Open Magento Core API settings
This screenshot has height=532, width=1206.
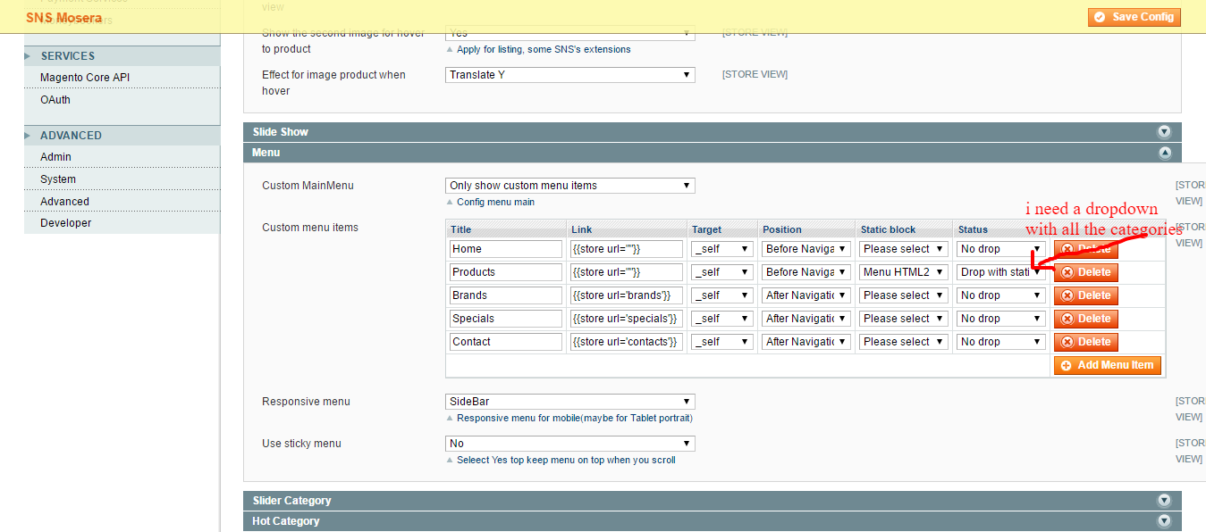coord(85,78)
